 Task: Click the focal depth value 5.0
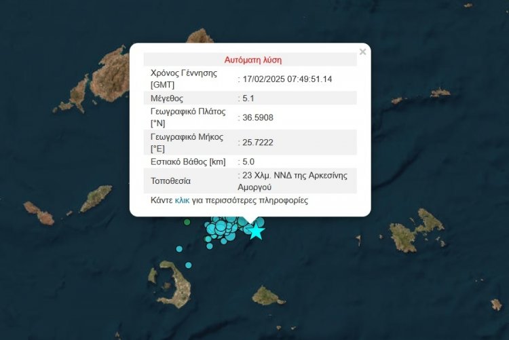click(x=249, y=162)
